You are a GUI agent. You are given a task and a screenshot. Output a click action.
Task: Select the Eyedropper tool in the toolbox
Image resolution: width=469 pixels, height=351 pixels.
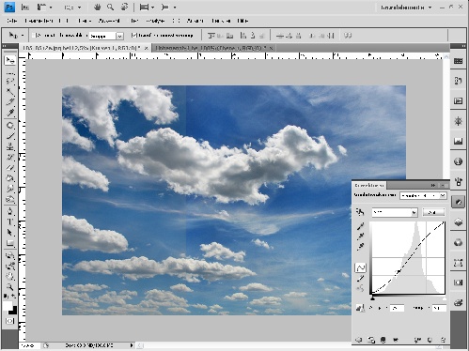pyautogui.click(x=9, y=113)
